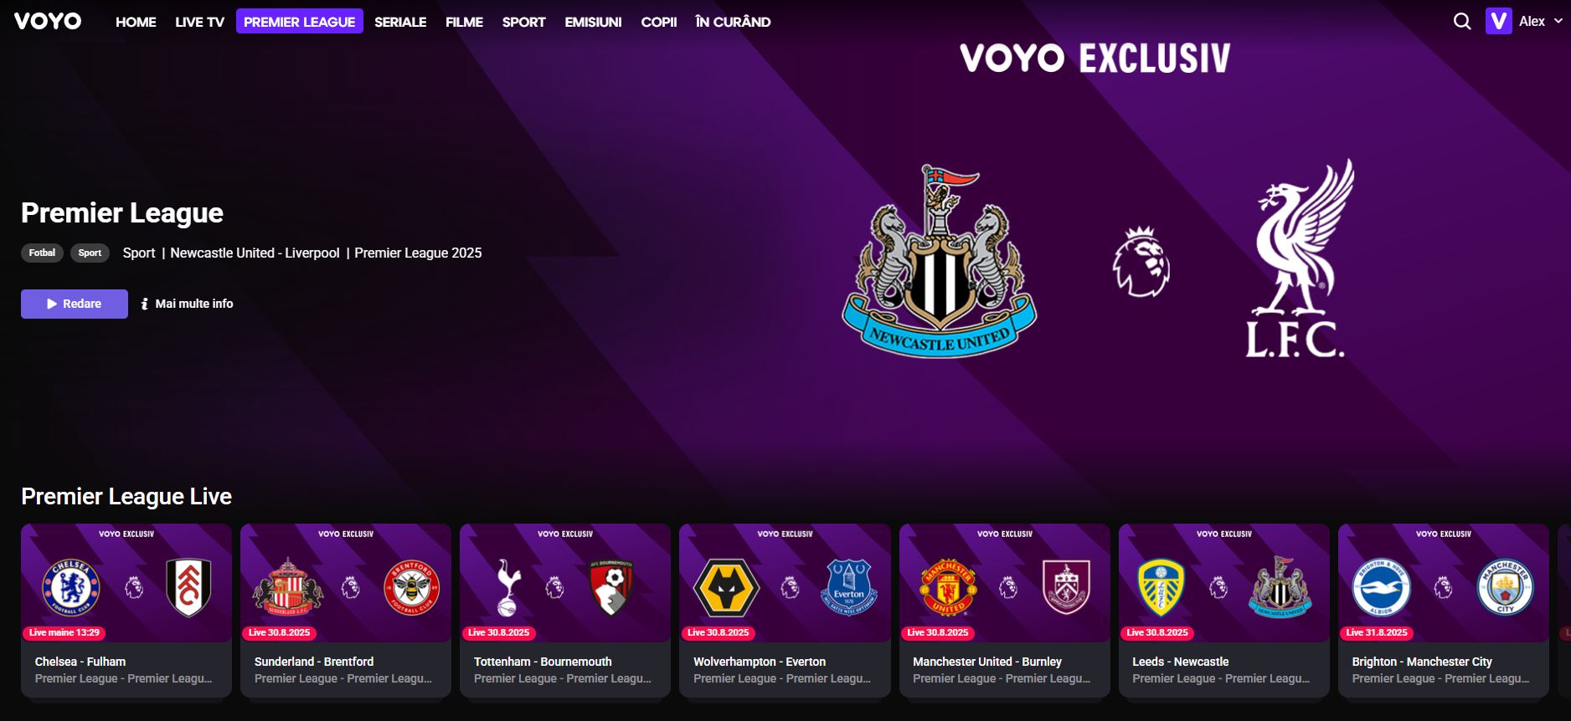Click the Newcastle United crest in banner
Screen dimensions: 1571x721
pyautogui.click(x=939, y=261)
